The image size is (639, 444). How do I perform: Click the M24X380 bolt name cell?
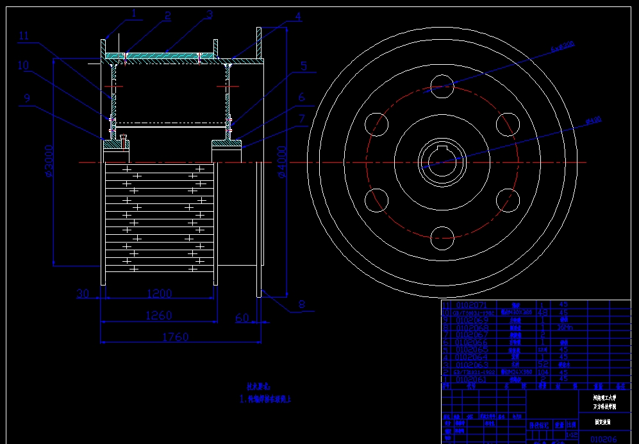click(517, 372)
